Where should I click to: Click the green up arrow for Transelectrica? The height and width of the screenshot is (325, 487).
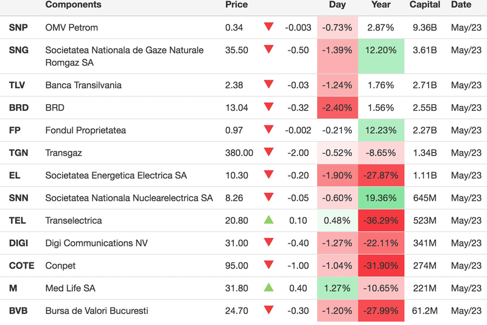click(x=268, y=220)
